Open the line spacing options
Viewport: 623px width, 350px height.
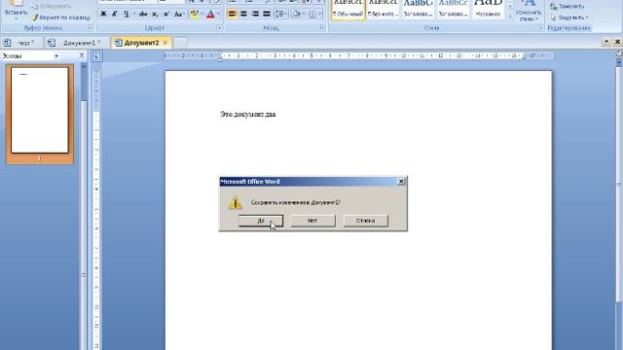[281, 14]
